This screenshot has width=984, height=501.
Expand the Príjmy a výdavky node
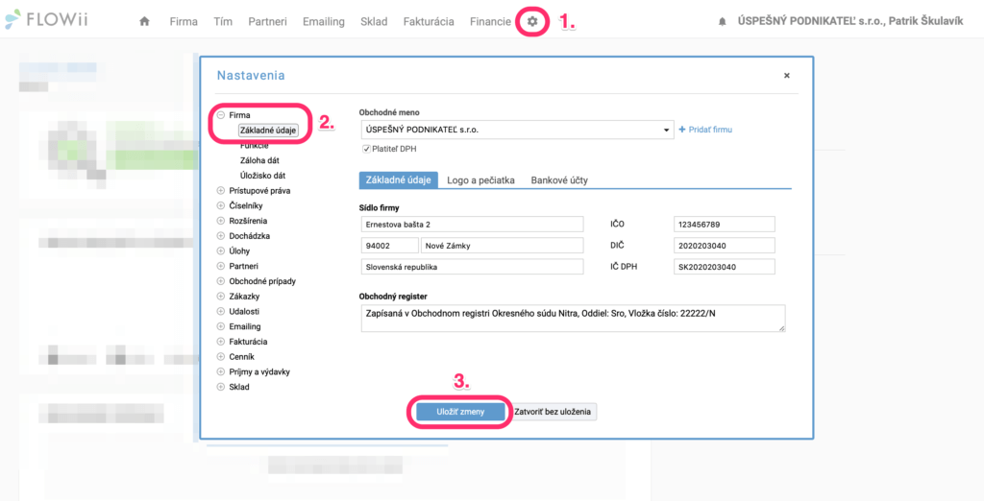click(x=221, y=371)
